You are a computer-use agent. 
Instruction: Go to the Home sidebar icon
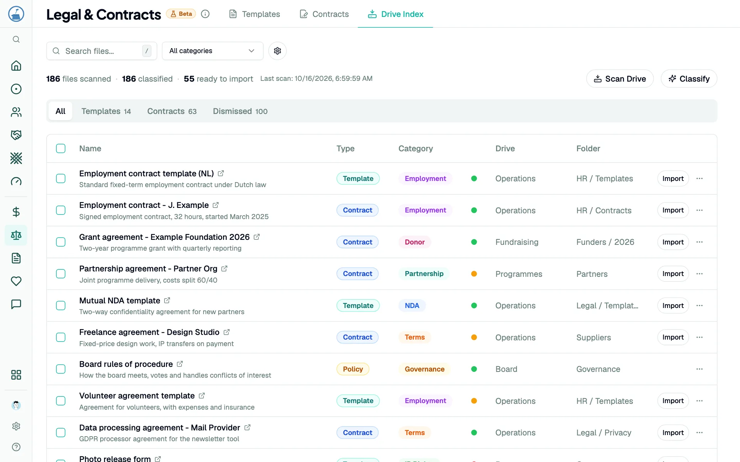click(x=16, y=66)
